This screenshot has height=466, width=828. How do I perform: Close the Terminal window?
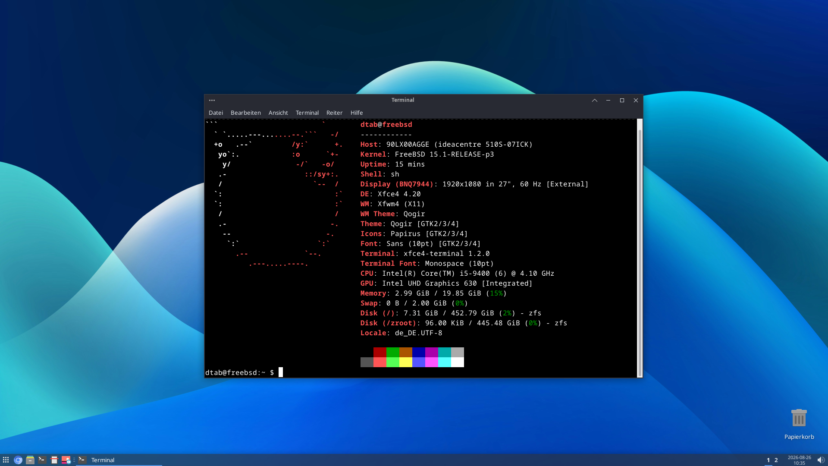(x=636, y=100)
